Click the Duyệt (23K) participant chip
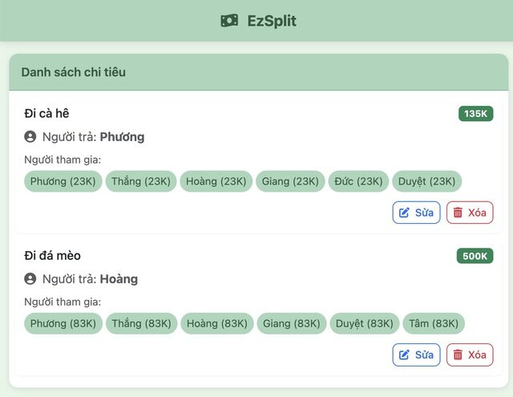 tap(427, 181)
